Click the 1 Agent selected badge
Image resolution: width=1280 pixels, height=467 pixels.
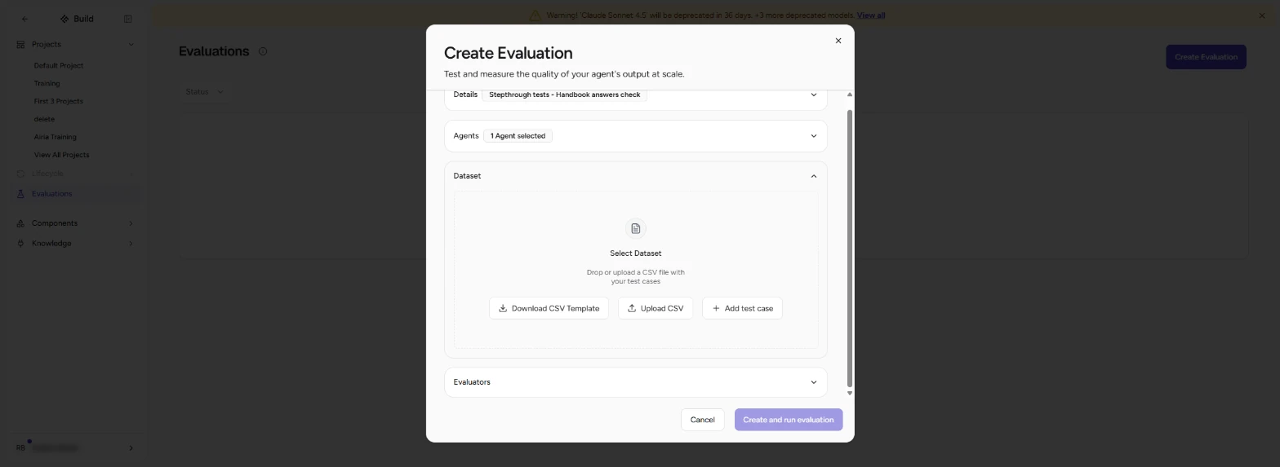coord(518,136)
